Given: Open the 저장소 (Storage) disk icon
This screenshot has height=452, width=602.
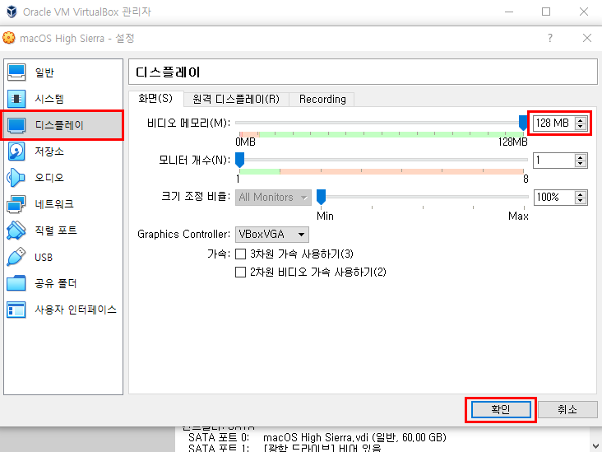Looking at the screenshot, I should click(x=16, y=151).
